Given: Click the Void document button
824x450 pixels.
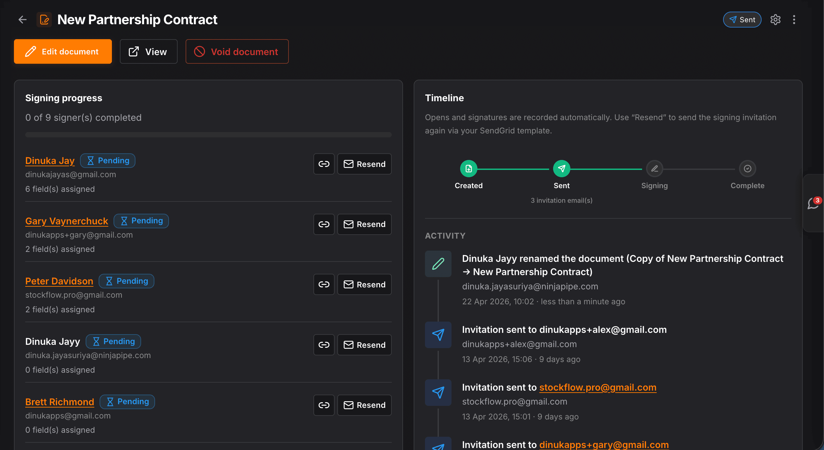Looking at the screenshot, I should click(237, 51).
